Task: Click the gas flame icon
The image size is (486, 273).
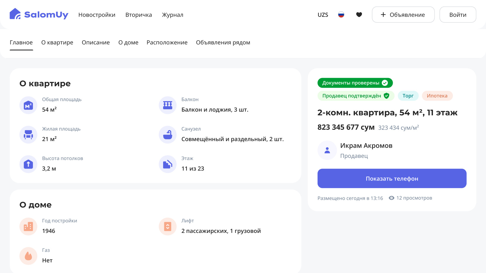Action: click(x=28, y=256)
